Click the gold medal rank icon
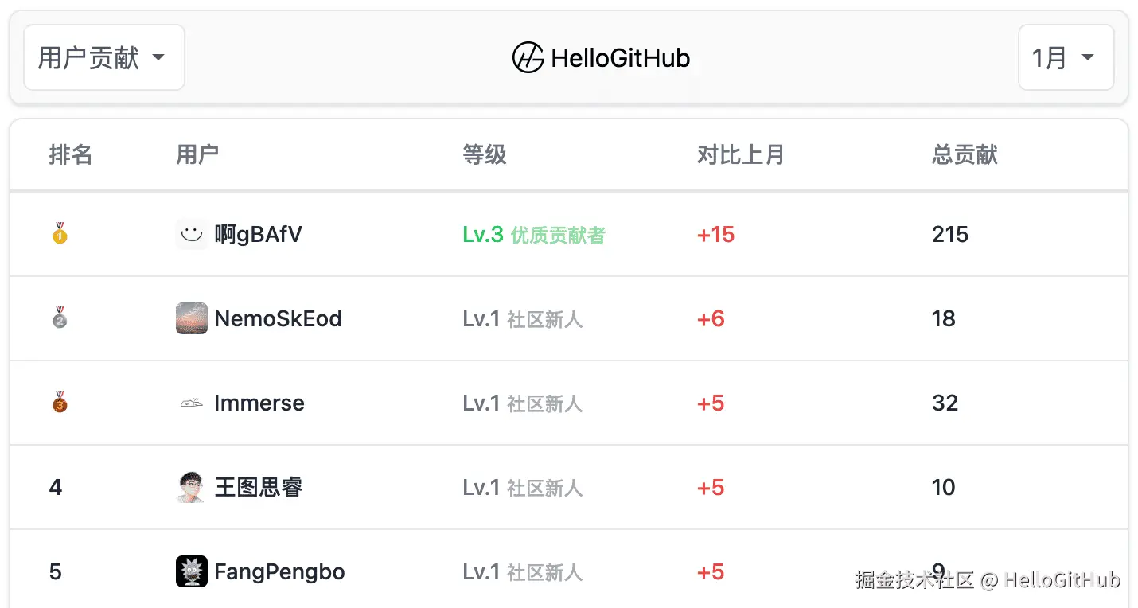The image size is (1138, 608). click(60, 234)
